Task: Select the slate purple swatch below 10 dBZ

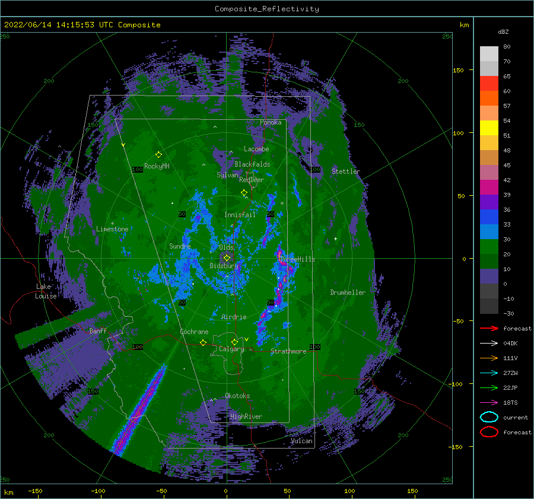Action: [x=489, y=276]
